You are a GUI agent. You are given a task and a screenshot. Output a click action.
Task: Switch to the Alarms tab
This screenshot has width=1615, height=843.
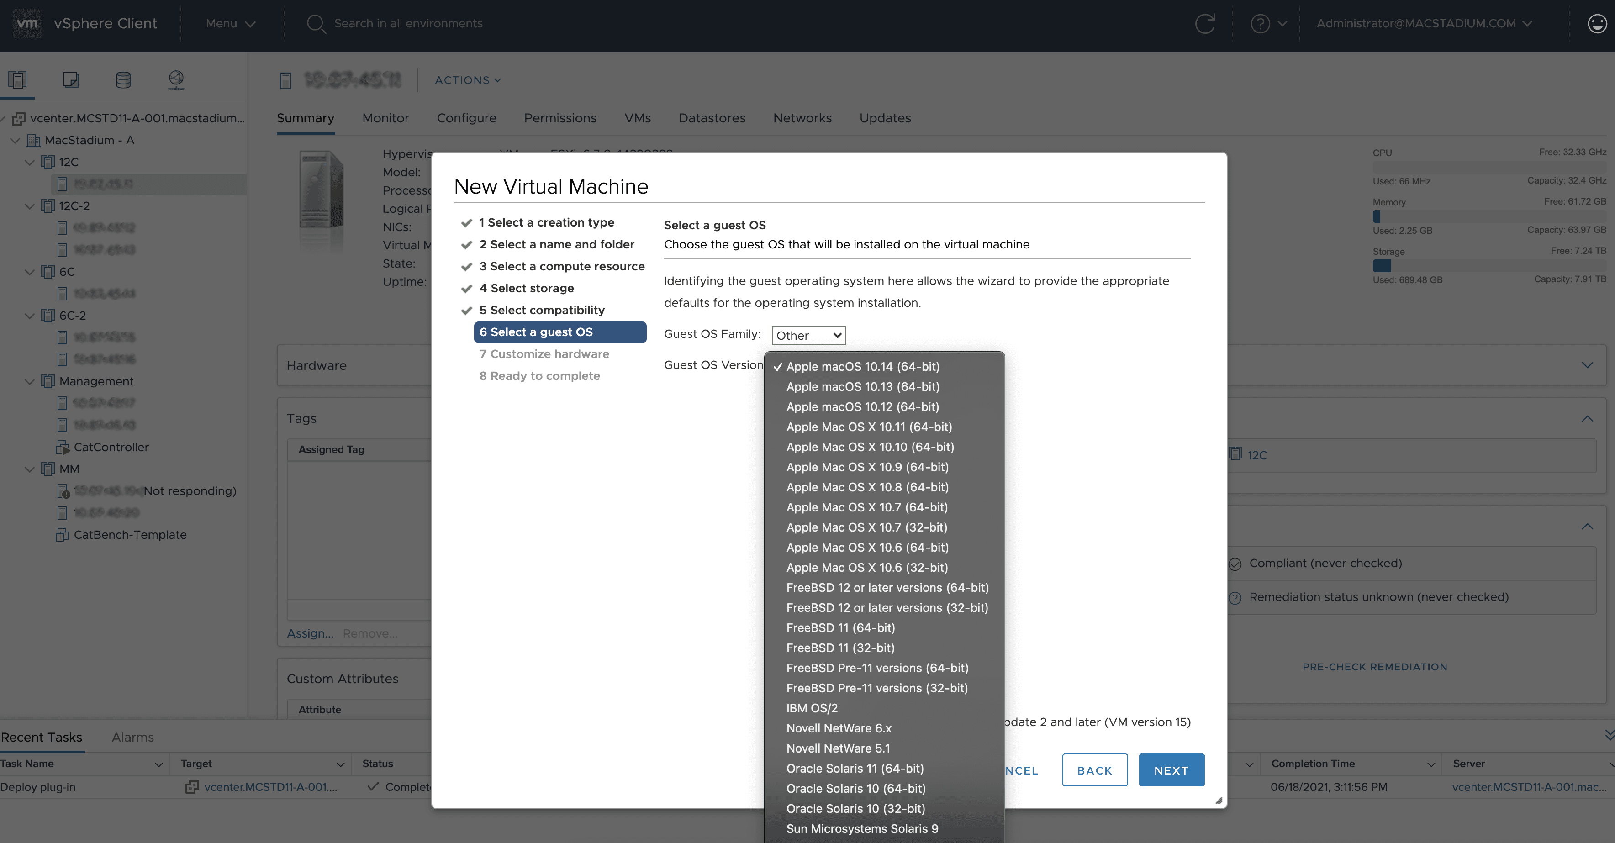[132, 737]
